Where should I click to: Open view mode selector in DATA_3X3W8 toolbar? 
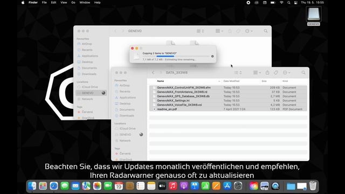238,73
